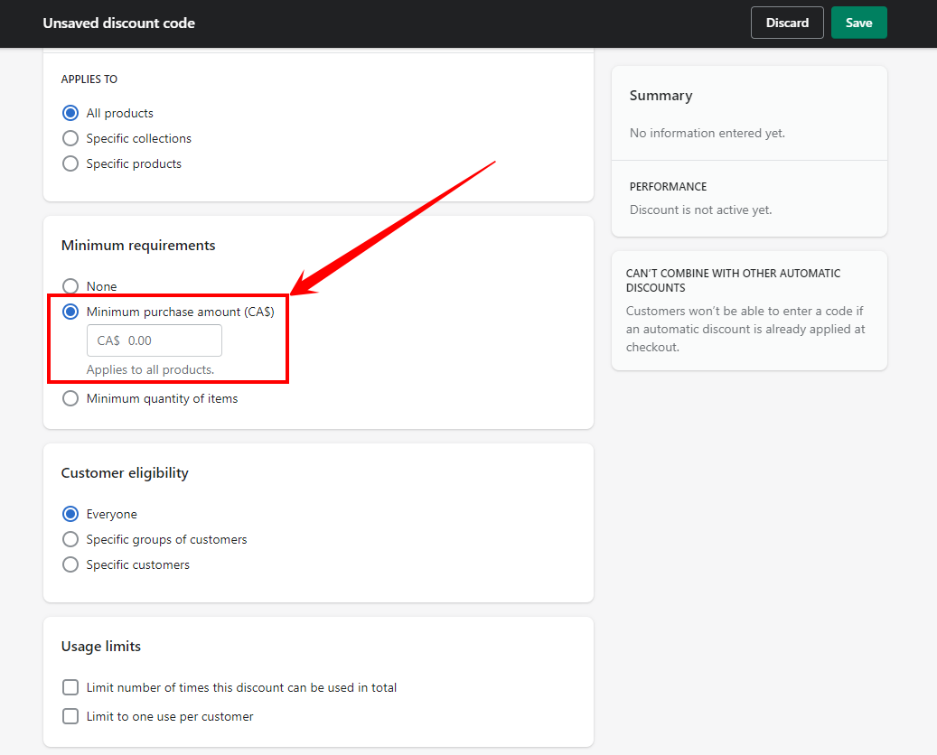The image size is (937, 755).
Task: Select Minimum quantity of items option
Action: click(70, 398)
